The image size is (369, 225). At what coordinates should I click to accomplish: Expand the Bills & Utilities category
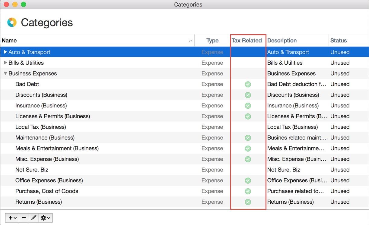pyautogui.click(x=5, y=63)
